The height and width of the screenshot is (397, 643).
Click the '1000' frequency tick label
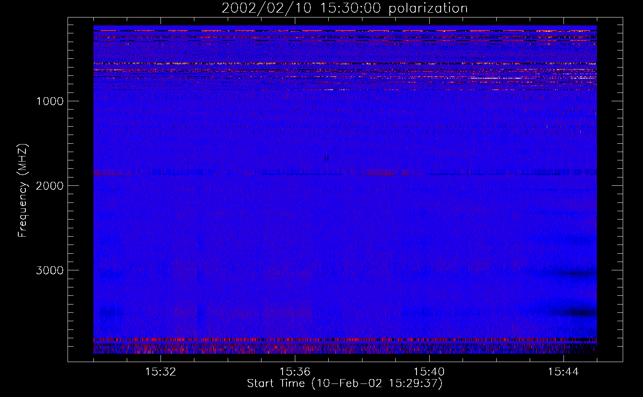point(50,101)
